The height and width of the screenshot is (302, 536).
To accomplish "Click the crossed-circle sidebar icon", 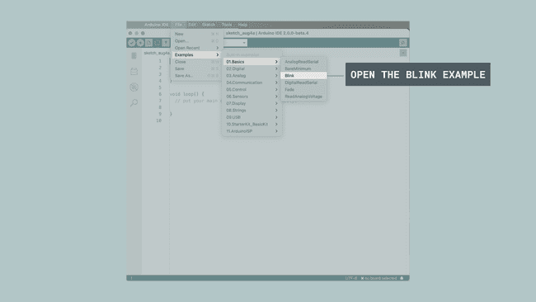I will pos(134,87).
